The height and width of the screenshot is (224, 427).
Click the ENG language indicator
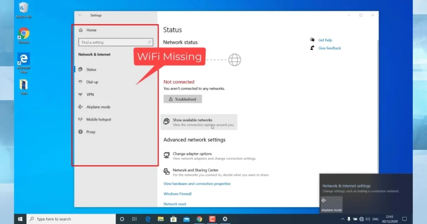(x=376, y=219)
